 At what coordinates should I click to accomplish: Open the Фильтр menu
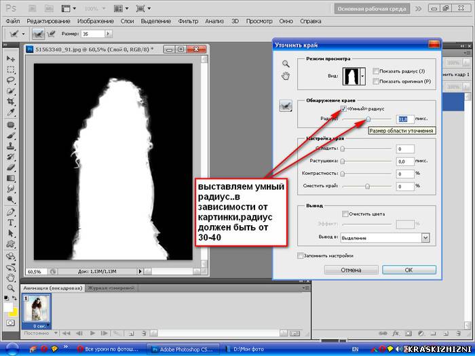point(188,21)
